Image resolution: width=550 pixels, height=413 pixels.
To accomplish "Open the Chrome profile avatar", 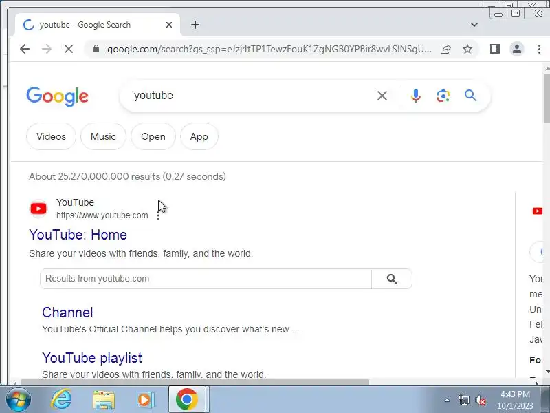I will [517, 49].
